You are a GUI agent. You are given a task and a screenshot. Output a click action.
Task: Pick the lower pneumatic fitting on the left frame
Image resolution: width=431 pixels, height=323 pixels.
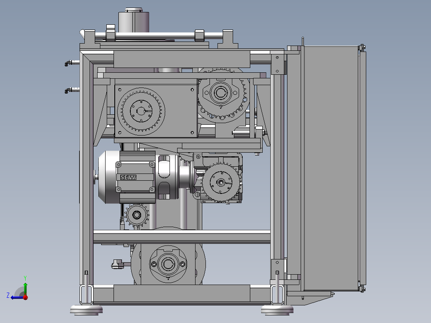(71, 90)
